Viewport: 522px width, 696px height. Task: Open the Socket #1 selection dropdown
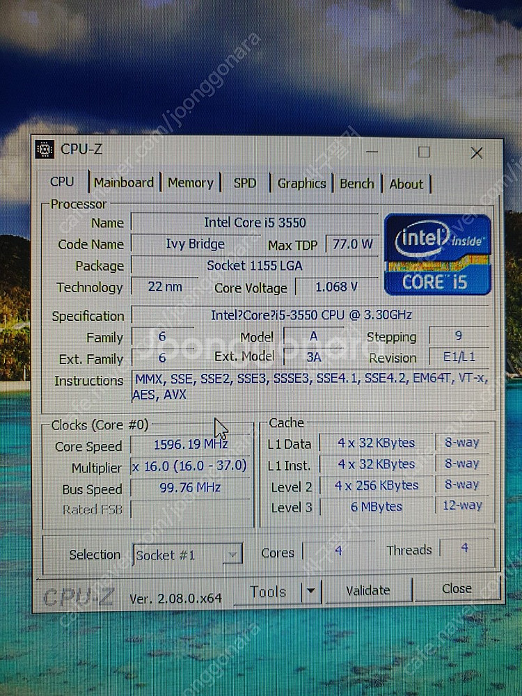click(x=188, y=555)
